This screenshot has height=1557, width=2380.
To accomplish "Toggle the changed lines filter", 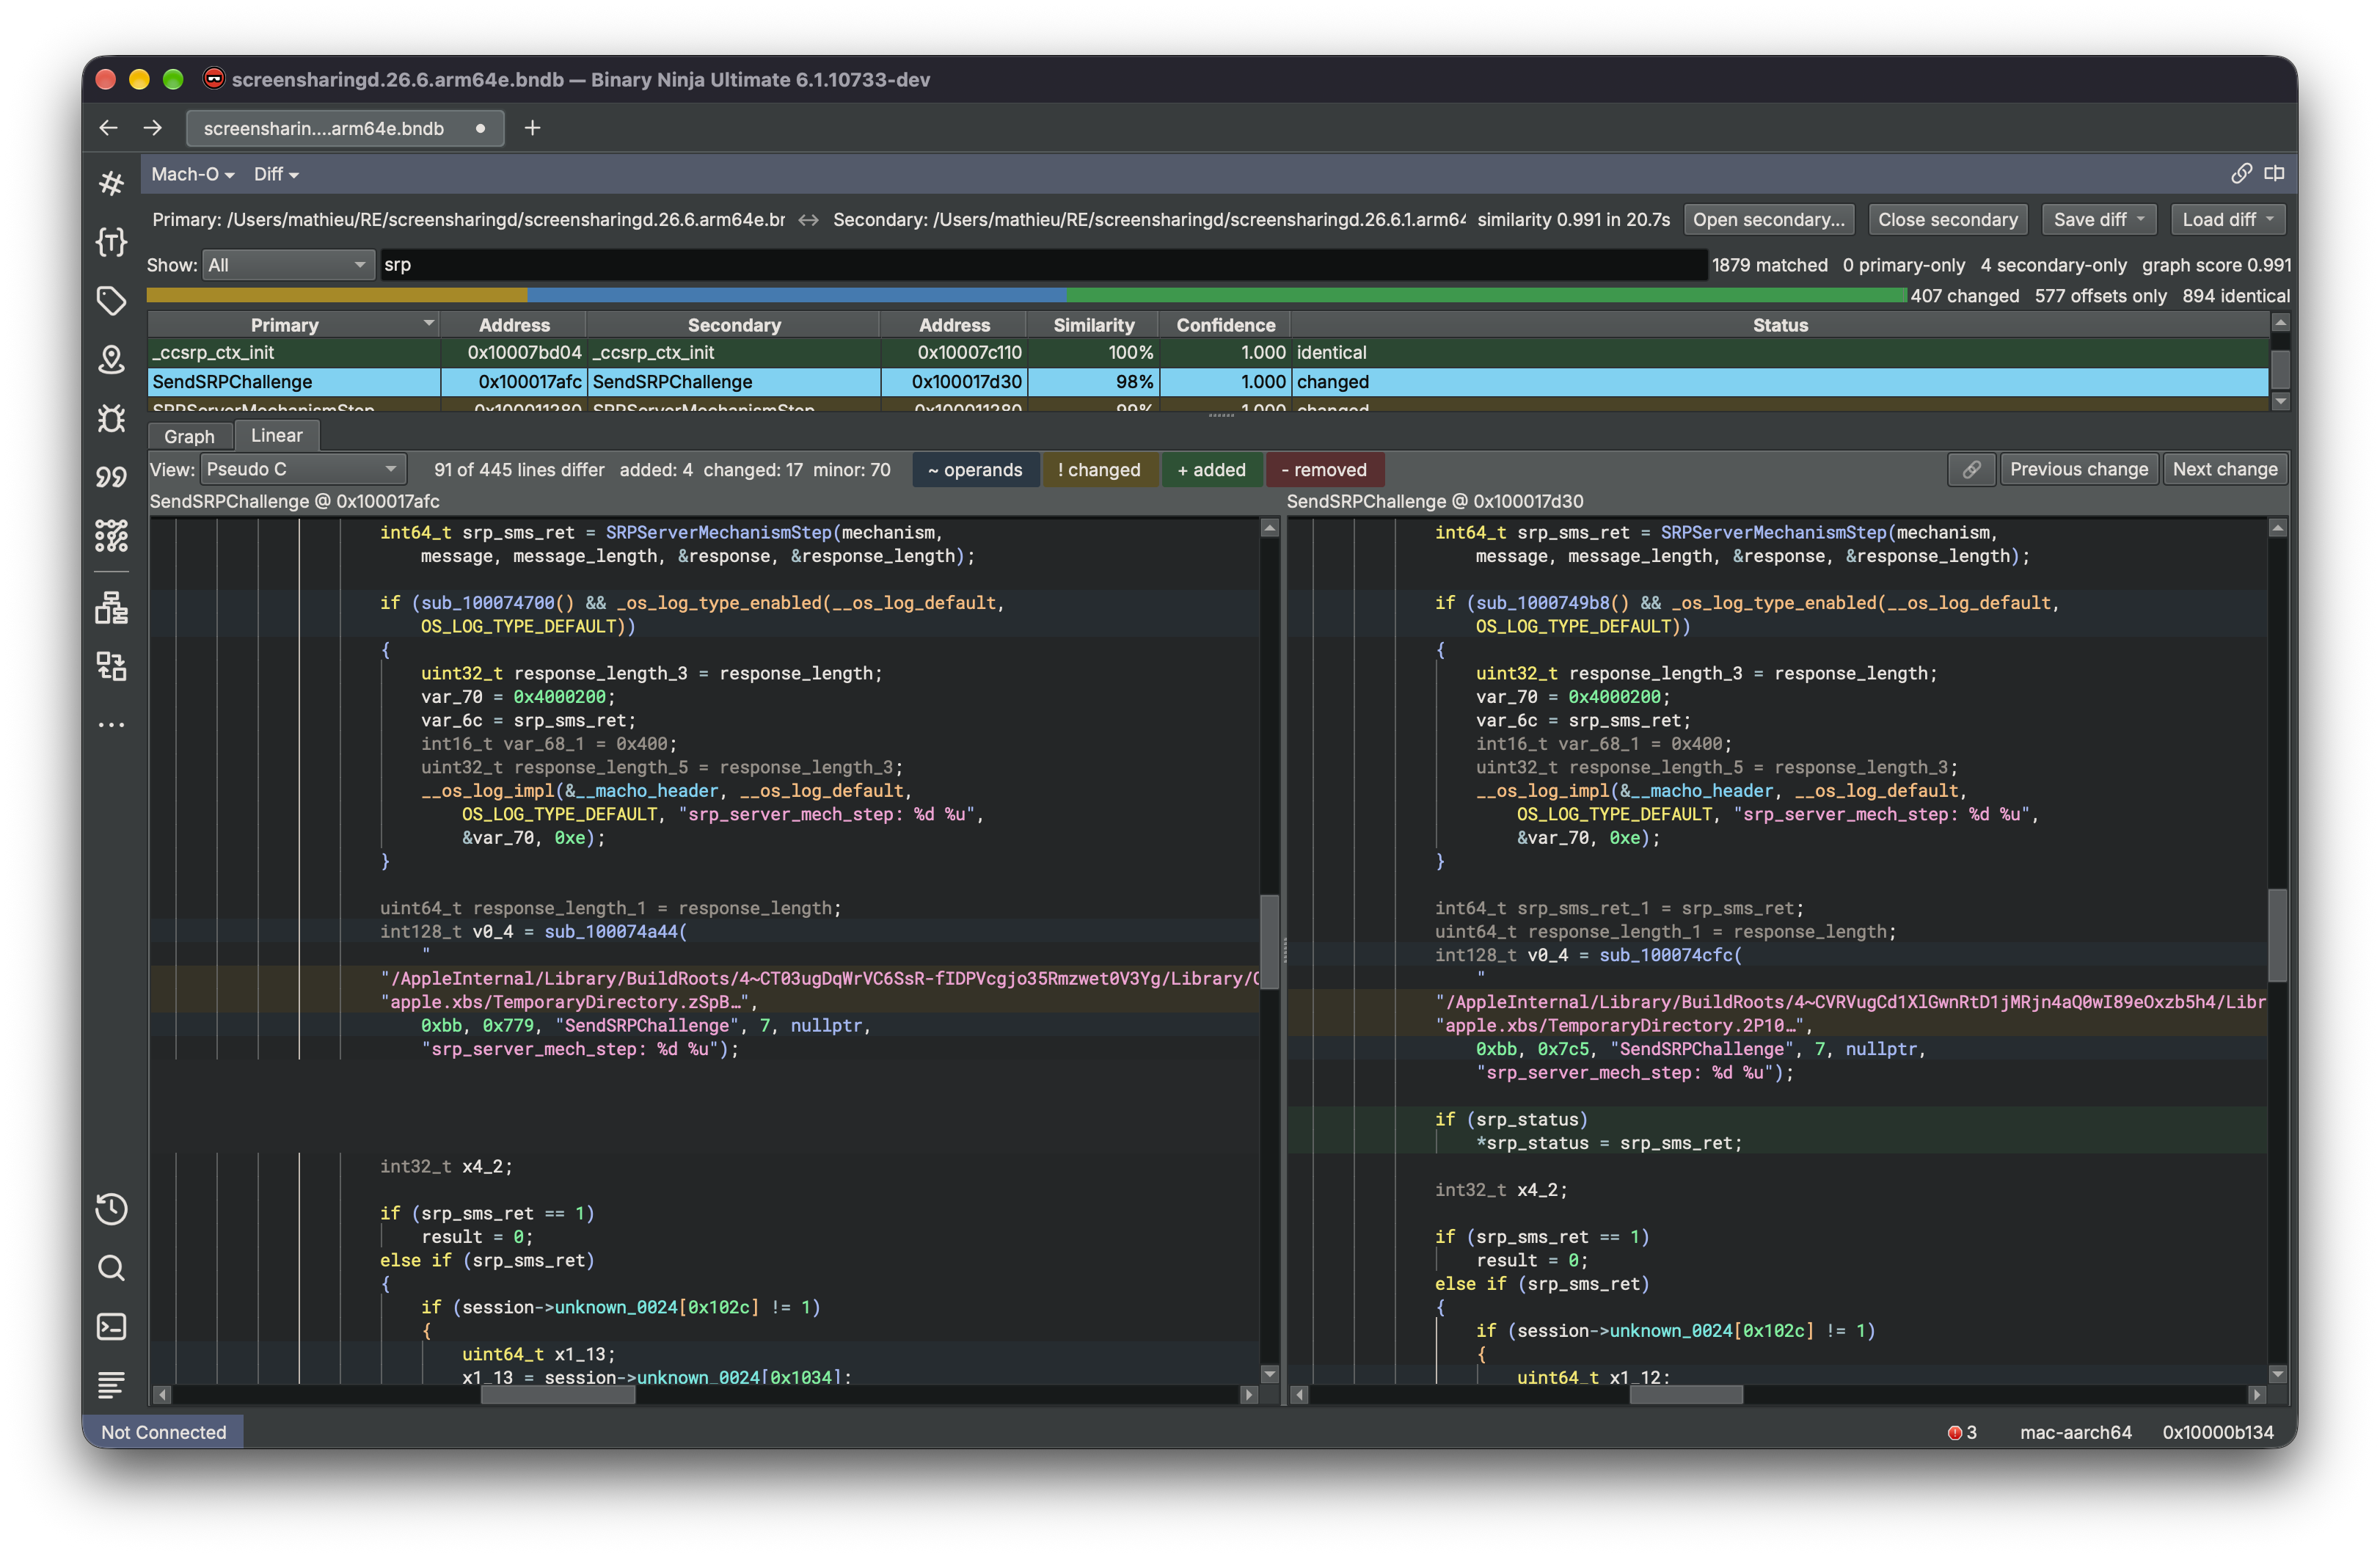I will [1099, 470].
